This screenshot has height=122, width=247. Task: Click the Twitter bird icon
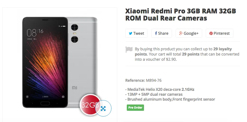coord(130,33)
